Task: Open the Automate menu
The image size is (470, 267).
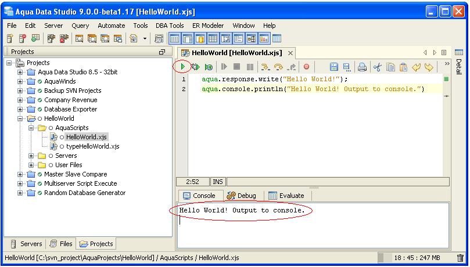Action: 112,26
